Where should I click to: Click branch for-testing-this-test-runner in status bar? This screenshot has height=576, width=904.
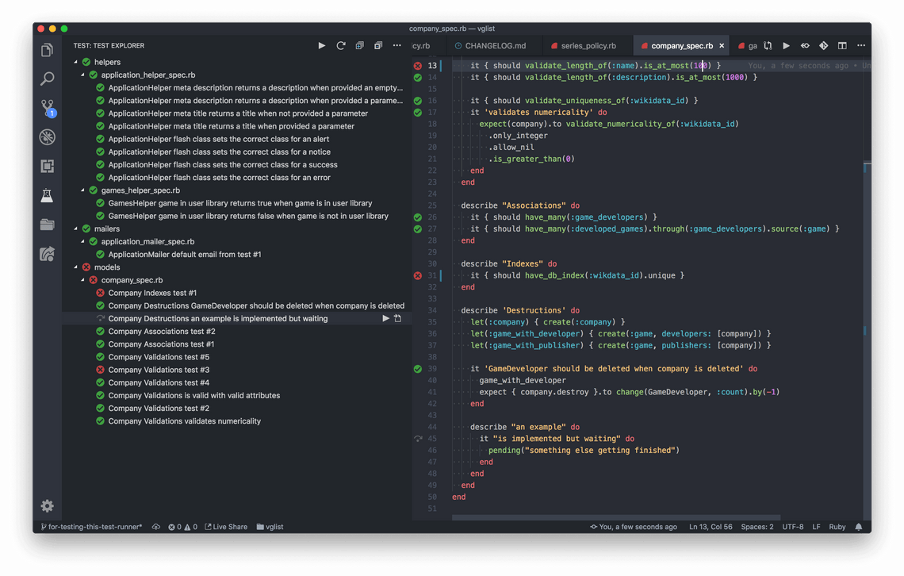coord(92,527)
